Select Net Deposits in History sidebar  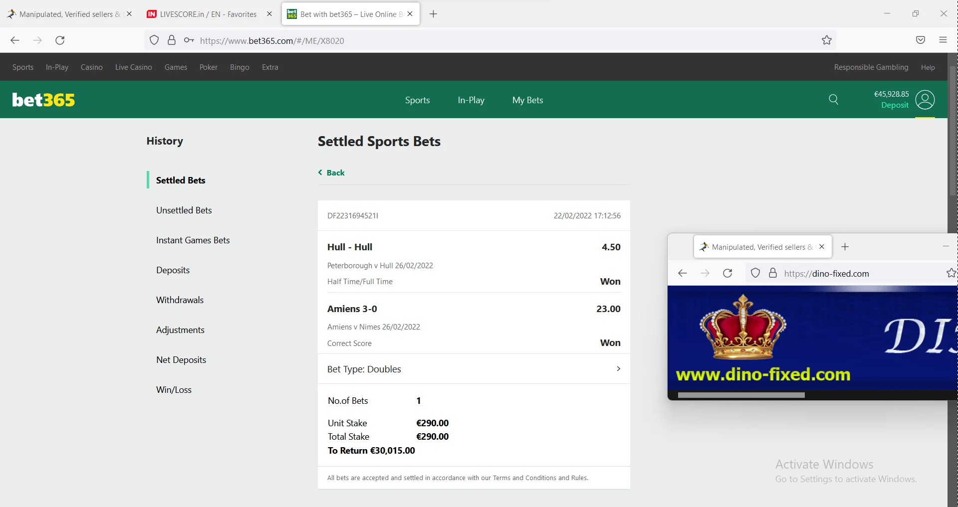pyautogui.click(x=181, y=360)
